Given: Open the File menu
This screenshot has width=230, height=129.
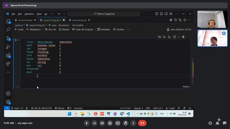Looking at the screenshot, I should (x=13, y=14).
